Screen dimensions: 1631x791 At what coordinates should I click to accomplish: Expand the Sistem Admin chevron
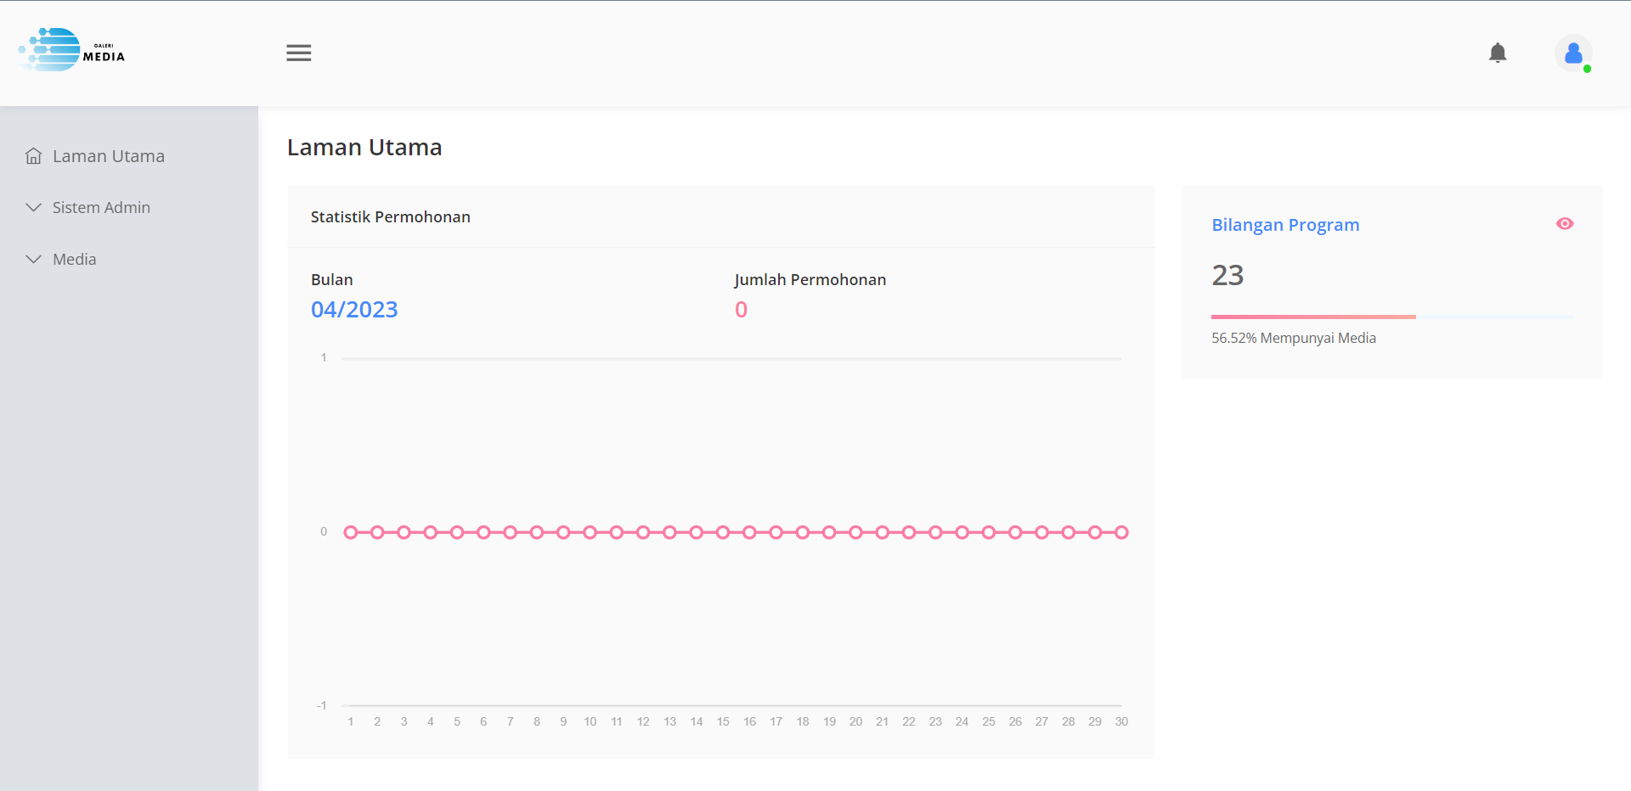coord(34,208)
